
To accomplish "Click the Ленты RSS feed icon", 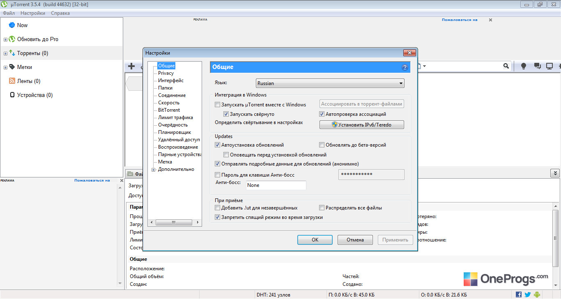I will pos(12,81).
